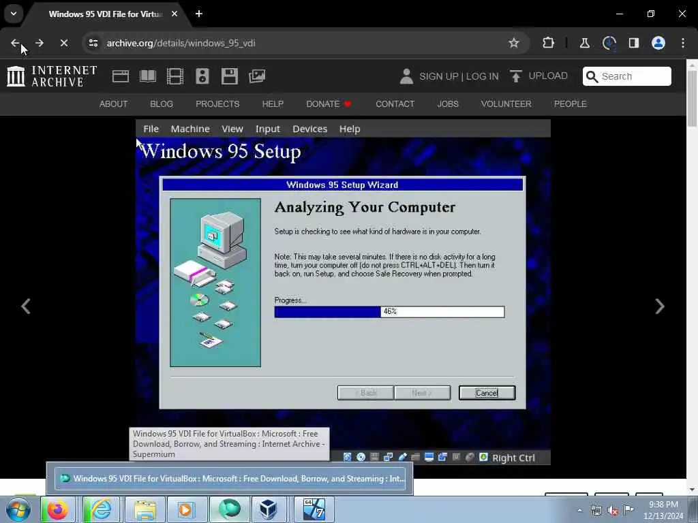Open VirtualBox Input menu
Viewport: 698px width, 523px height.
[x=267, y=129]
